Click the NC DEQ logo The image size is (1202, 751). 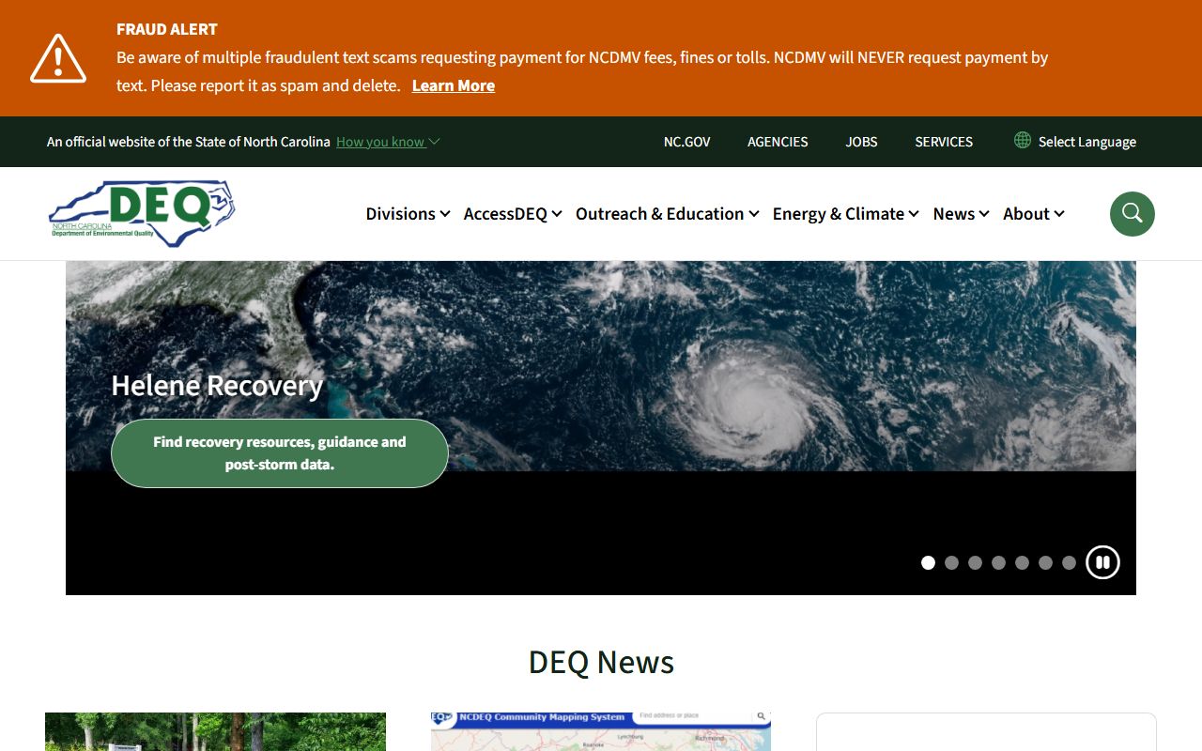pyautogui.click(x=142, y=213)
